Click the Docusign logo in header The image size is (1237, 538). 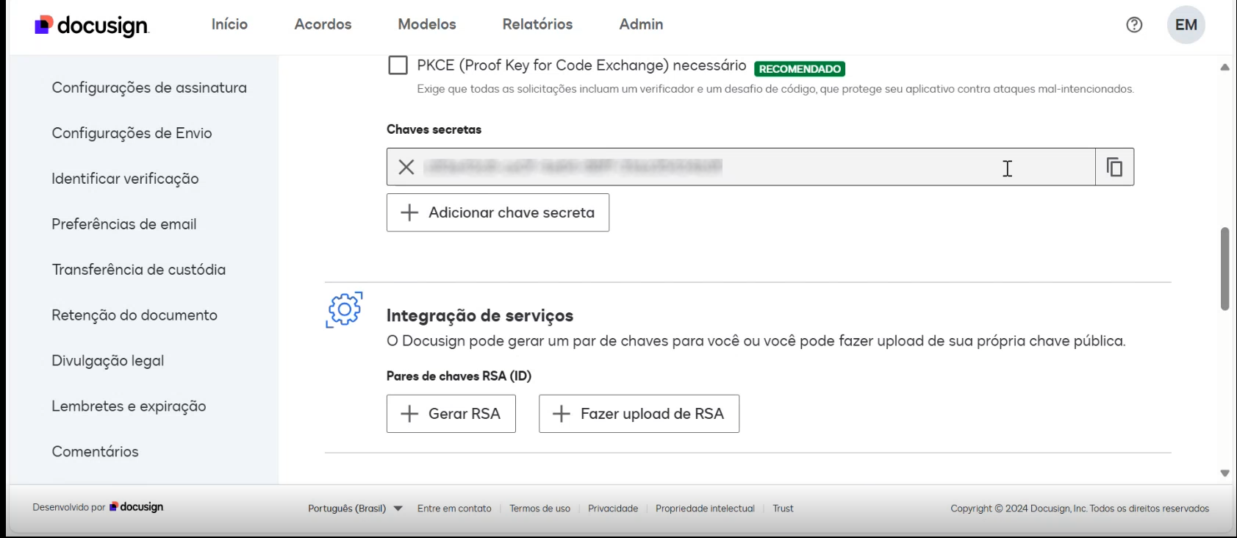(92, 26)
